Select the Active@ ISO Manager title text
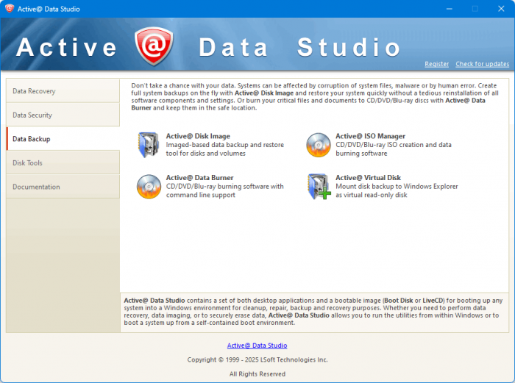The height and width of the screenshot is (383, 515). tap(370, 136)
